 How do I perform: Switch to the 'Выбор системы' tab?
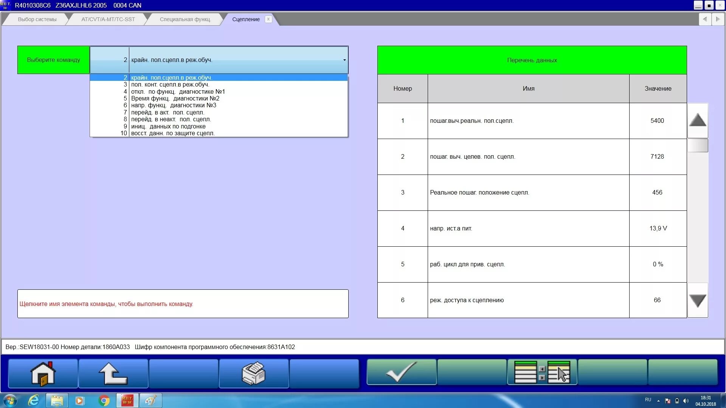pos(37,19)
